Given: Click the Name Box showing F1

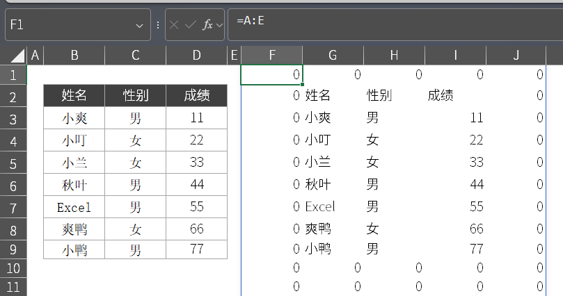Looking at the screenshot, I should (x=78, y=25).
